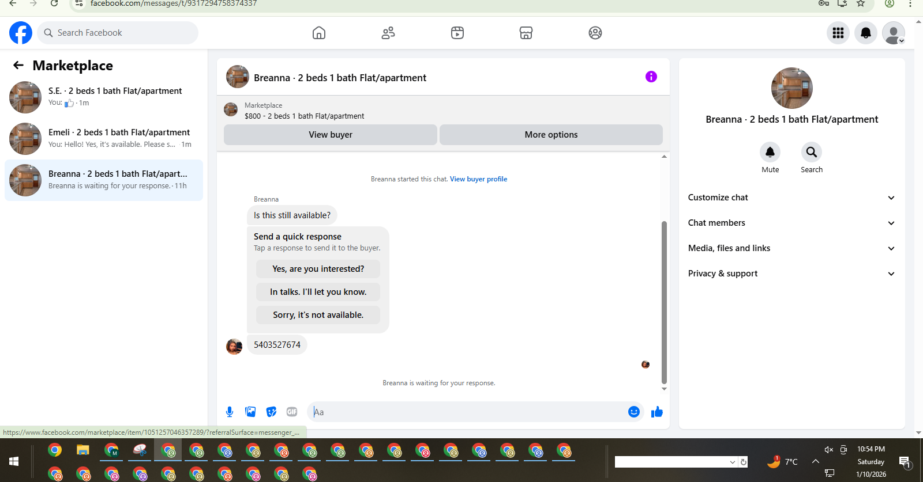Click Breanna's avatar in the chat header
The width and height of the screenshot is (923, 482).
237,77
